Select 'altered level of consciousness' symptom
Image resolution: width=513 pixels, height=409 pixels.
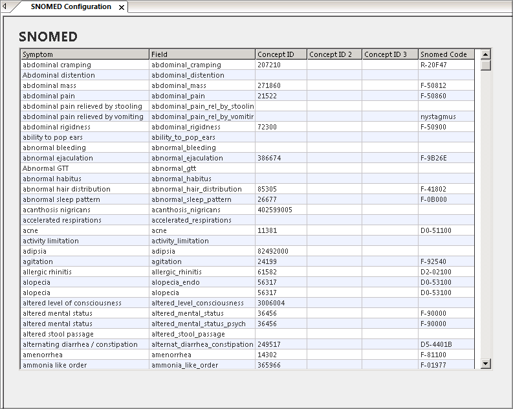(85, 304)
